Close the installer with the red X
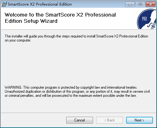 150,4
